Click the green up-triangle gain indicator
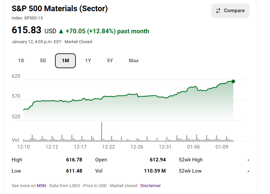 coord(61,31)
